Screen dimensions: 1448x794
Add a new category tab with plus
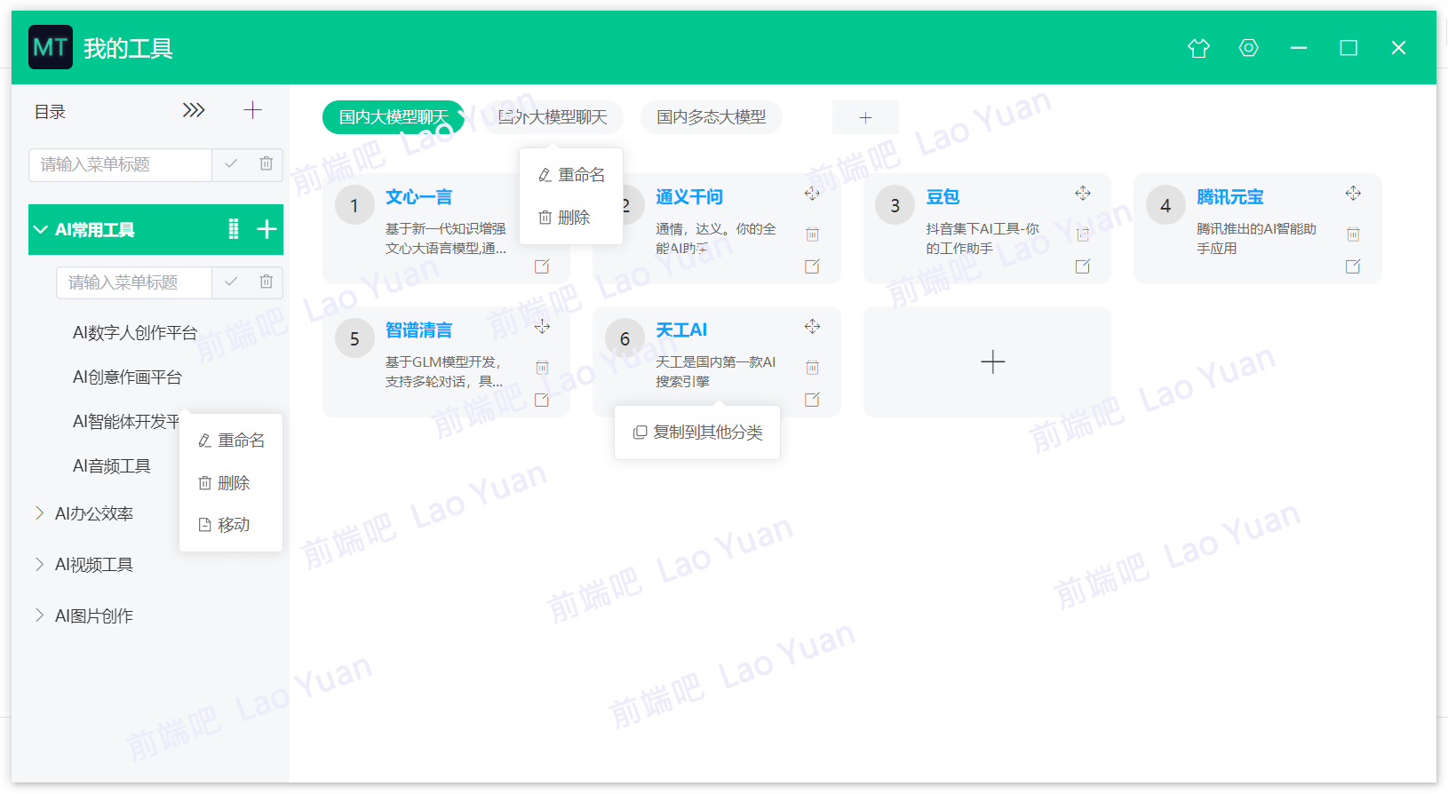tap(865, 117)
